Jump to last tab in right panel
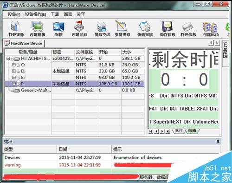232x183 pixels. tap(168, 131)
